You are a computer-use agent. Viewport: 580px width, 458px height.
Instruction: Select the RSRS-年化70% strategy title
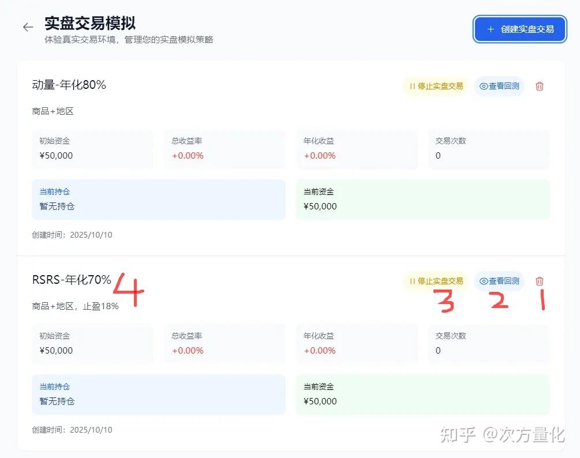pyautogui.click(x=72, y=280)
